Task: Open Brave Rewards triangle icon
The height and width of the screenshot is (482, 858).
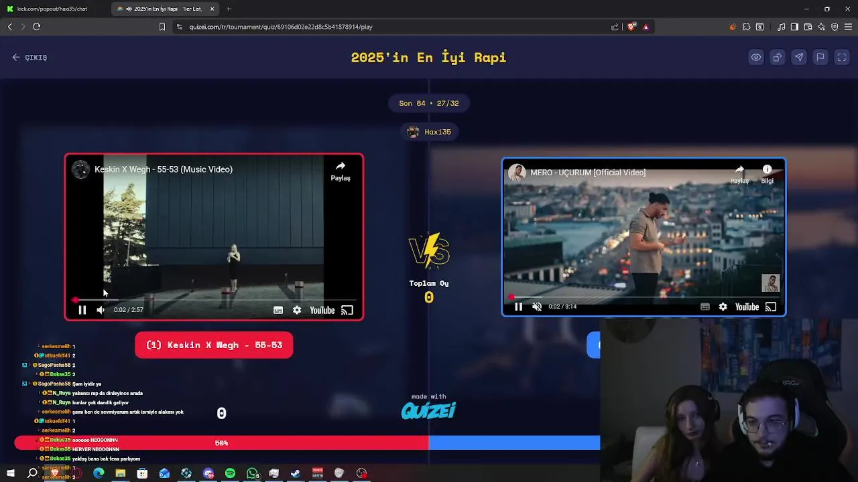Action: pyautogui.click(x=646, y=27)
